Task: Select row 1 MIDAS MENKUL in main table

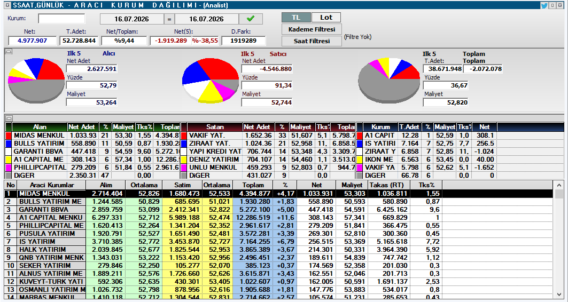Action: [x=279, y=194]
